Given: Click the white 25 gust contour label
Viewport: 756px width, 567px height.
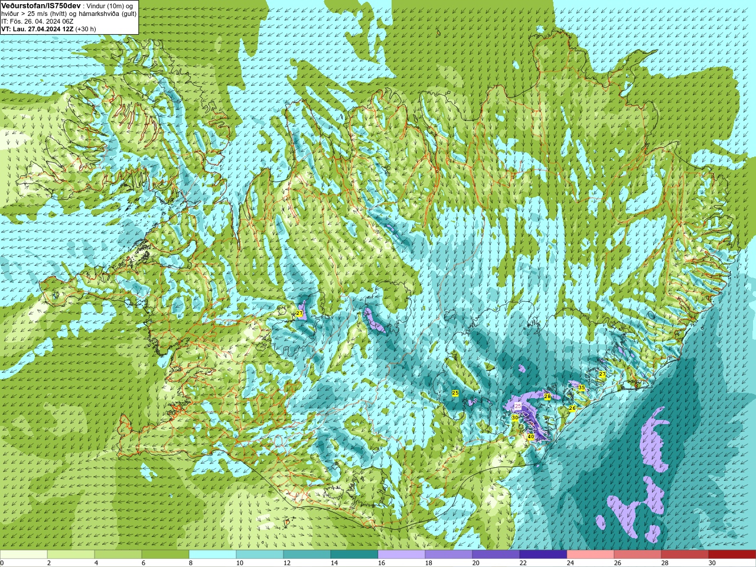Looking at the screenshot, I should [518, 406].
